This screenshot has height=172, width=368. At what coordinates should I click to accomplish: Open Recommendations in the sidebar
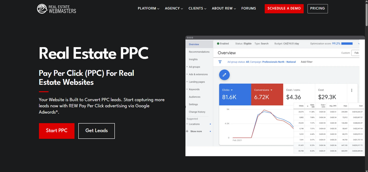point(199,52)
